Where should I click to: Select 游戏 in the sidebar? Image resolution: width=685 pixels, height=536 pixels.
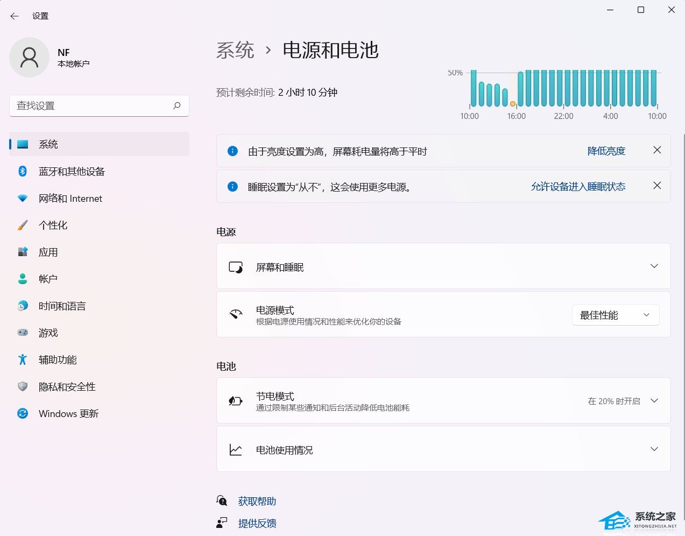click(x=100, y=333)
